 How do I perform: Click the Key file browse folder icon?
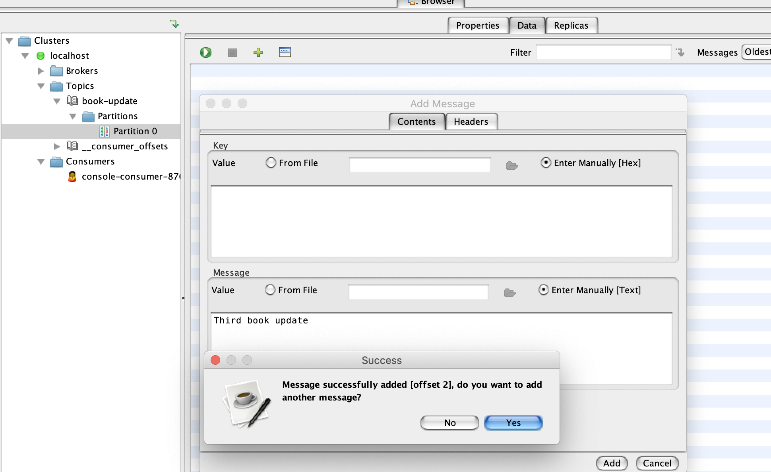512,166
